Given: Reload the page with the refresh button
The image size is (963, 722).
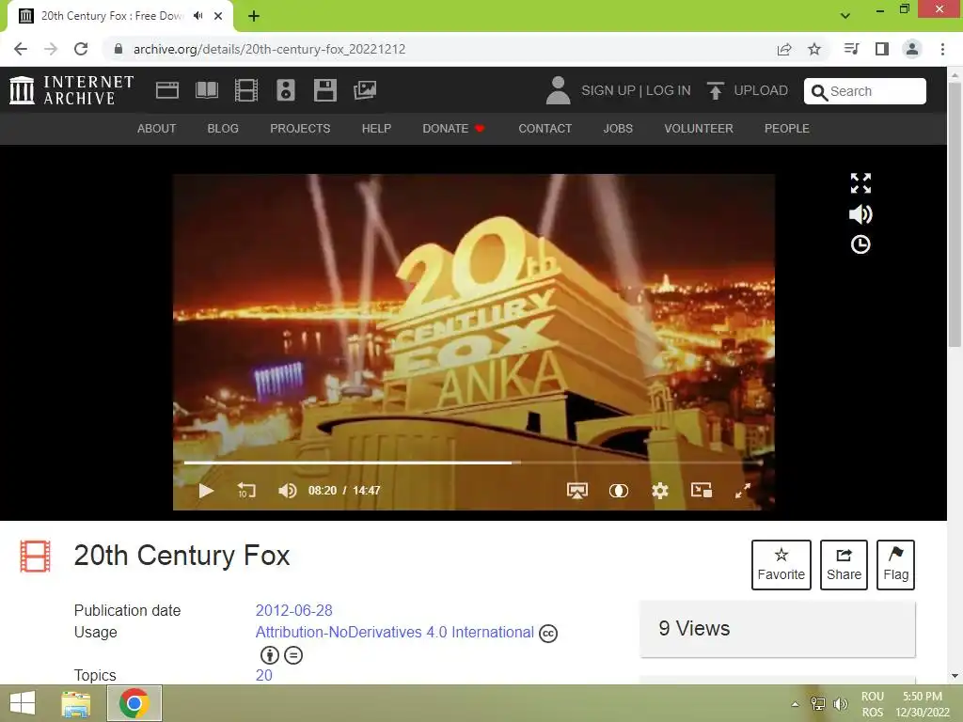Looking at the screenshot, I should pyautogui.click(x=81, y=49).
